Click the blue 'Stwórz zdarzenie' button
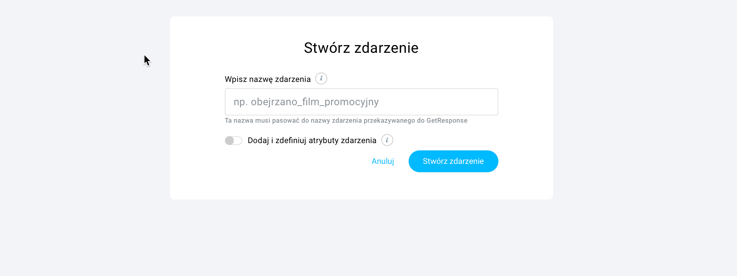Viewport: 737px width, 276px height. [x=453, y=161]
